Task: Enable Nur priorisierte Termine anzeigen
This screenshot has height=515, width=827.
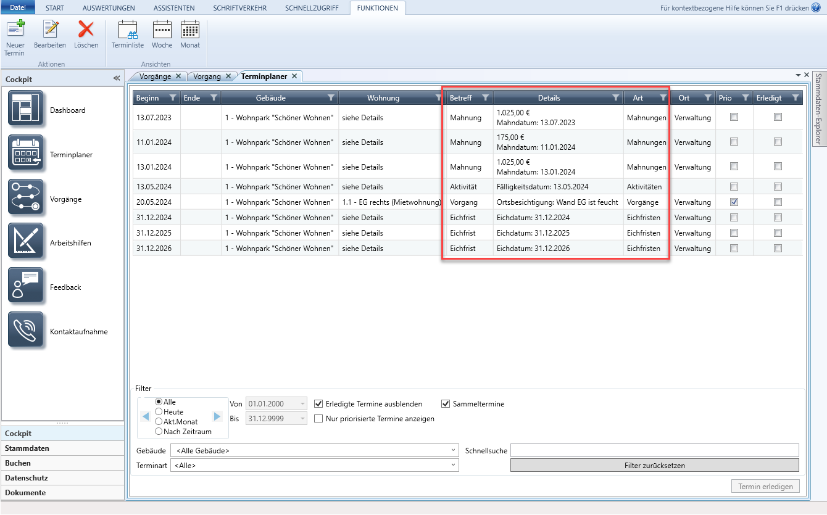Action: point(319,419)
